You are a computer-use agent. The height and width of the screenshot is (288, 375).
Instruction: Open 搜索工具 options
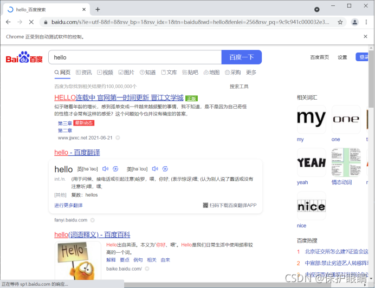[239, 86]
